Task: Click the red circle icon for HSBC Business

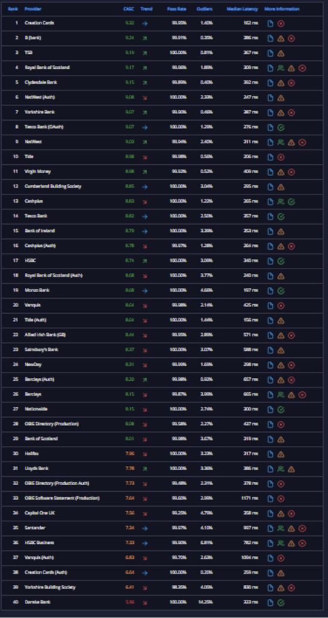Action: click(x=302, y=544)
